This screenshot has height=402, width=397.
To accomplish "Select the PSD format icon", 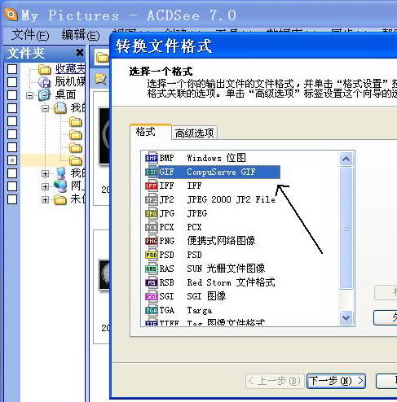I will 152,255.
